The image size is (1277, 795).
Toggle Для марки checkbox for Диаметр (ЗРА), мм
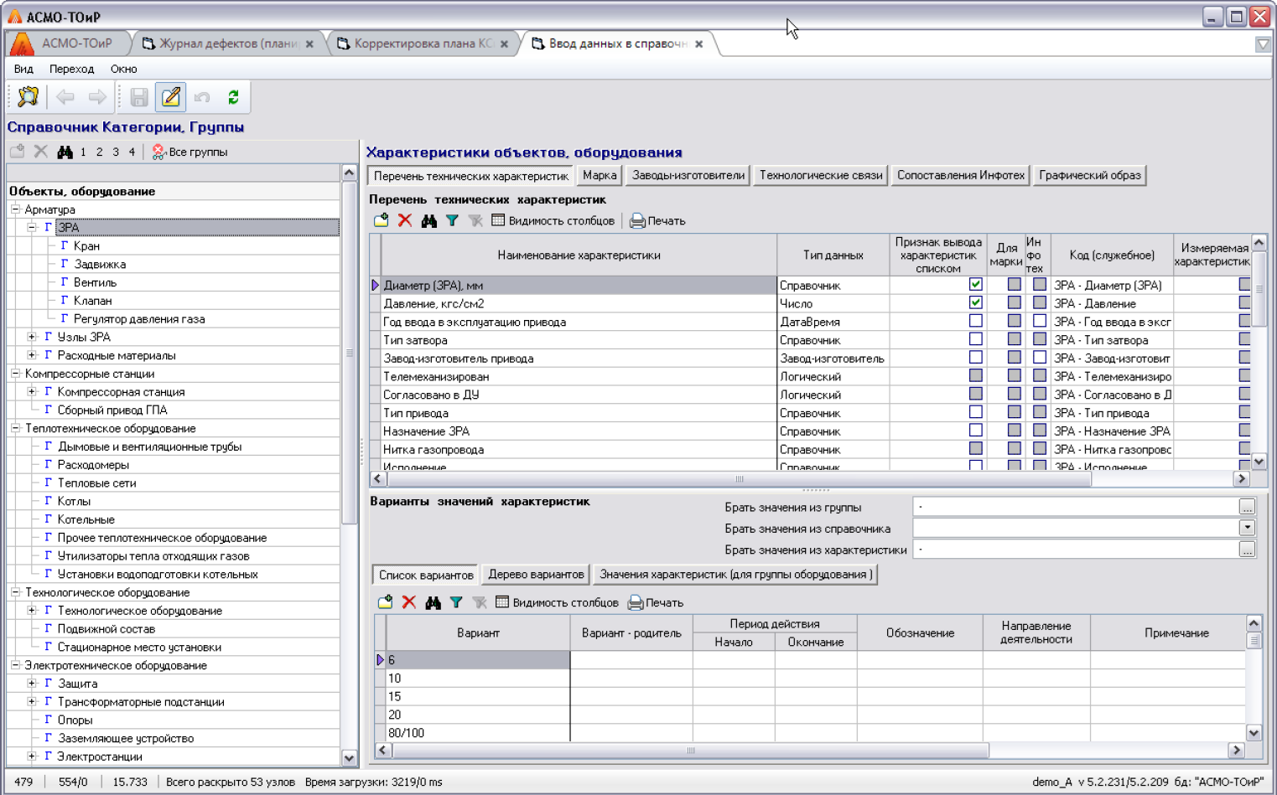click(1014, 284)
